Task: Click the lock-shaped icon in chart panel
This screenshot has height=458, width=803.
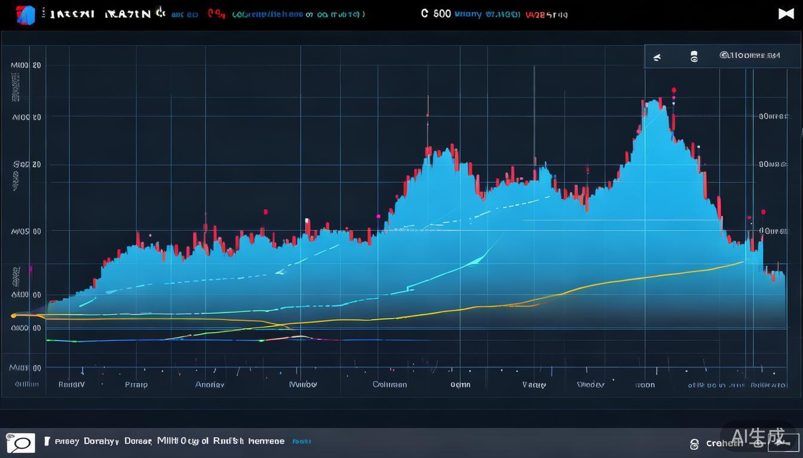Action: pos(694,57)
